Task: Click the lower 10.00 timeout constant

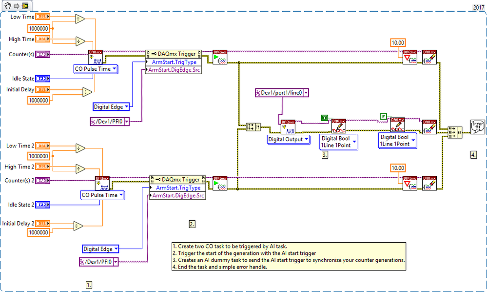Action: click(x=398, y=168)
